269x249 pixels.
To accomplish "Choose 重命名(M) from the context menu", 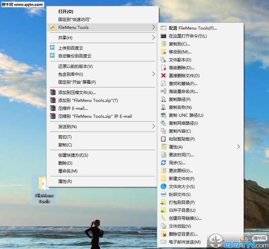I will [x=68, y=171].
